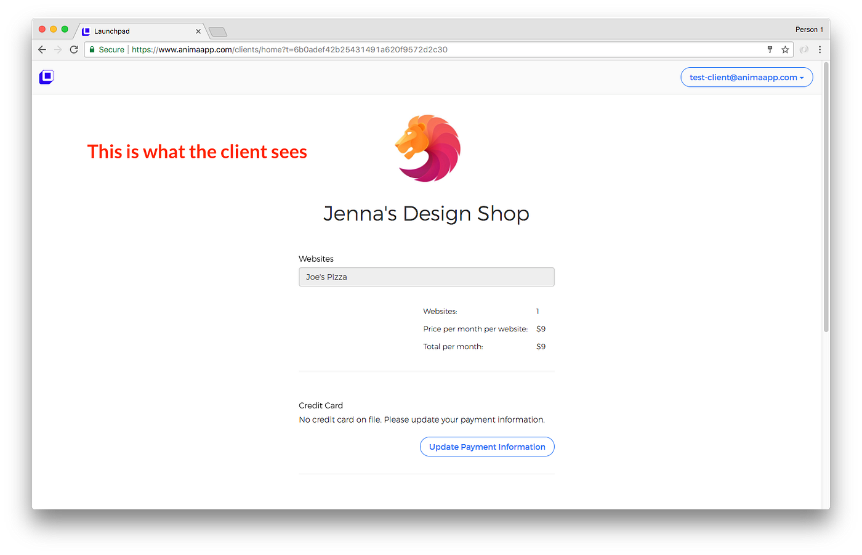Click the address bar URL

pyautogui.click(x=289, y=50)
